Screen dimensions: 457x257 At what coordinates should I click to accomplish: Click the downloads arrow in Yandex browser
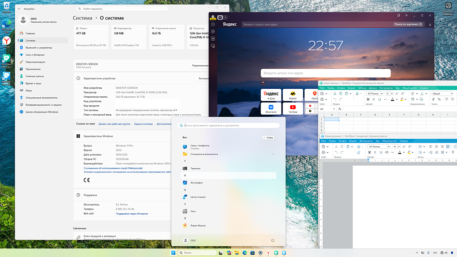(x=430, y=25)
